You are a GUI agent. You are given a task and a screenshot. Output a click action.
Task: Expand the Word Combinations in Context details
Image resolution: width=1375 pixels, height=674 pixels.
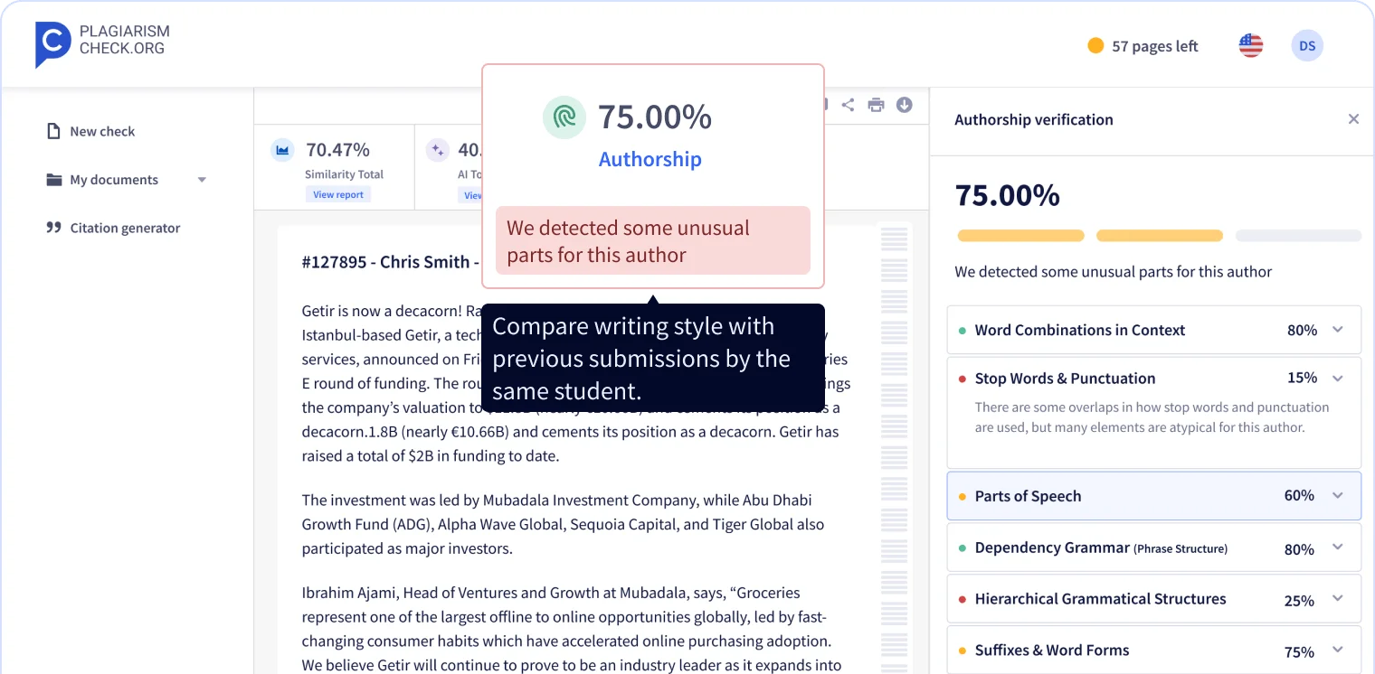[1338, 330]
